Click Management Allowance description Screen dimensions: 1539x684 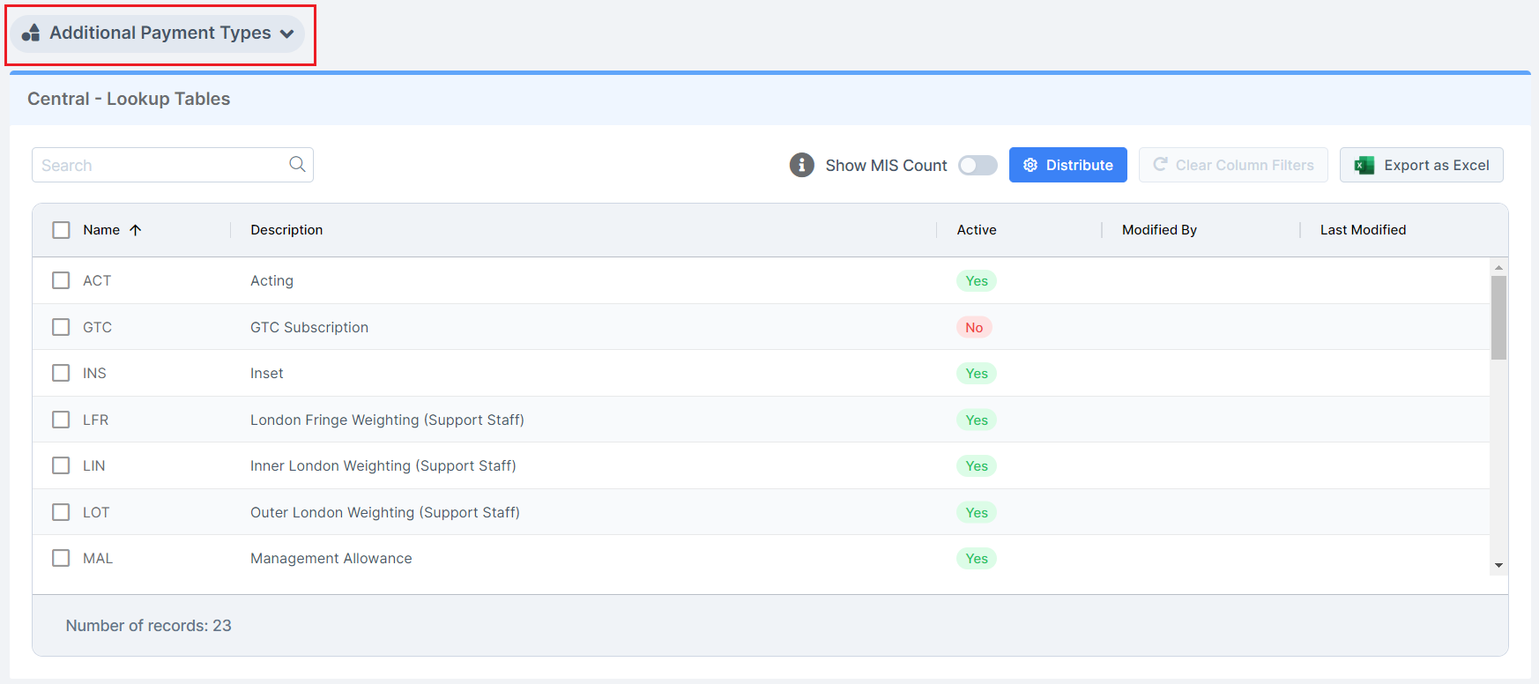(x=331, y=558)
